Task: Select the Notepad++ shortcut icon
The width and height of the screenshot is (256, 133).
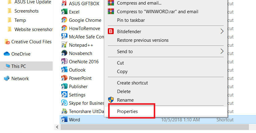Action: tap(64, 45)
